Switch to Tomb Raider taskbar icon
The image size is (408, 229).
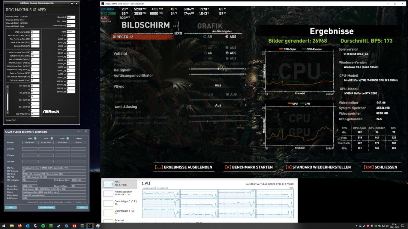click(x=90, y=226)
